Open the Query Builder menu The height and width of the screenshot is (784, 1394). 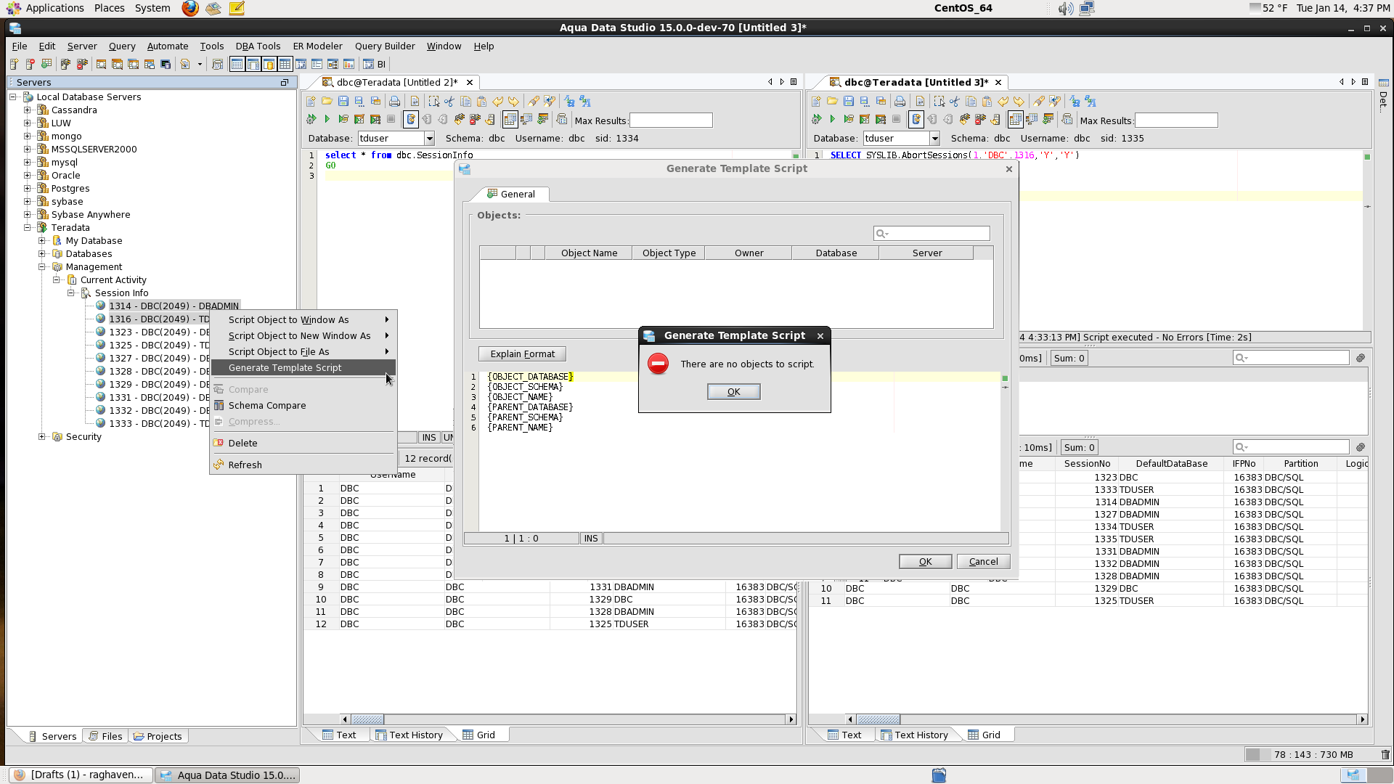pos(385,46)
